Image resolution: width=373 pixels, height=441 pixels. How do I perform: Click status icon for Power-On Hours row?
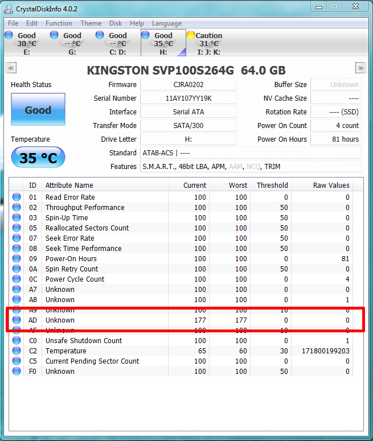point(17,258)
